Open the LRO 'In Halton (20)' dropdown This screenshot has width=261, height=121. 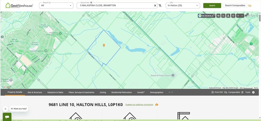pos(183,6)
